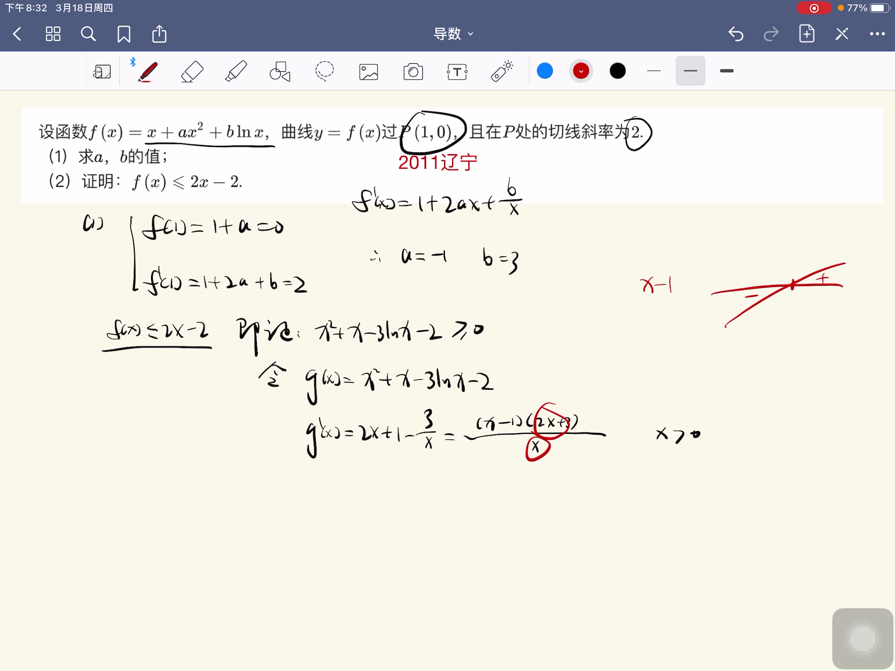Screen dimensions: 895x671
Task: Open the page thumbnails view
Action: click(x=53, y=34)
